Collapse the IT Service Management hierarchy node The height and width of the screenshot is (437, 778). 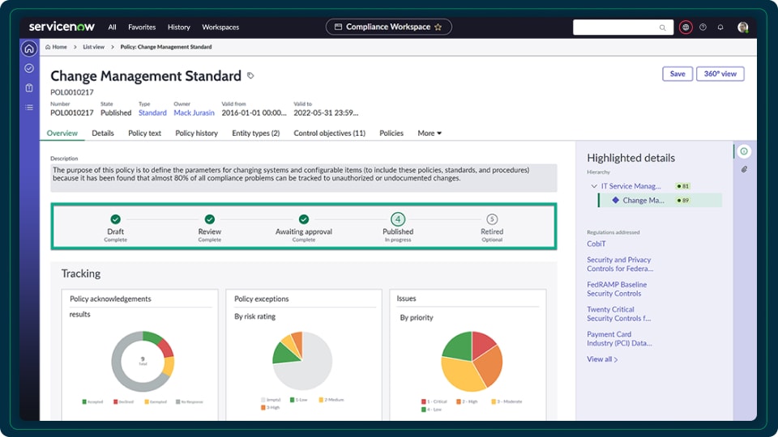[594, 186]
